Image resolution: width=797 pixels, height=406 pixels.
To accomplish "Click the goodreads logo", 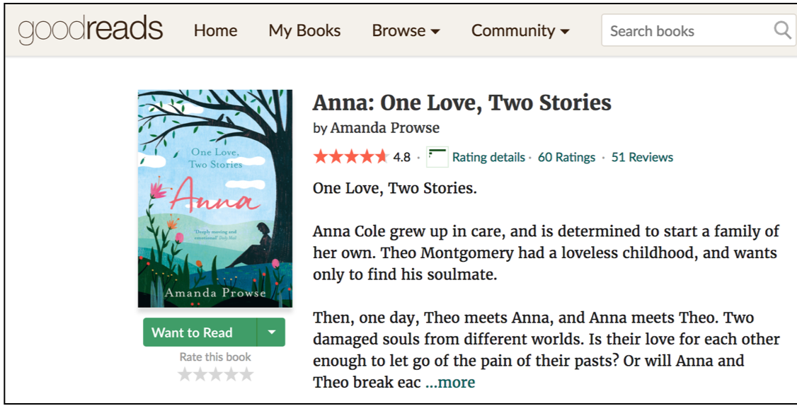I will [x=91, y=30].
